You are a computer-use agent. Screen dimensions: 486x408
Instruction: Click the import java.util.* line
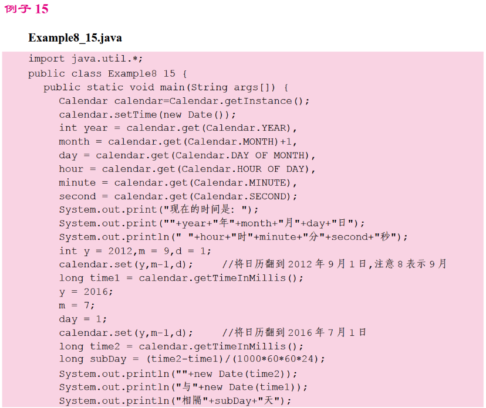(86, 59)
